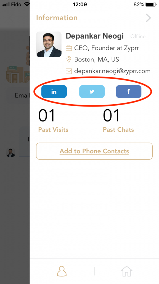
Task: Click Add to Phone Contacts button
Action: (94, 151)
